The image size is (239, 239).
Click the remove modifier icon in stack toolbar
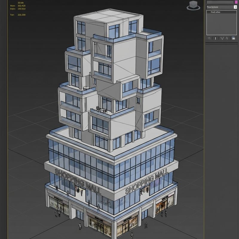227,39
